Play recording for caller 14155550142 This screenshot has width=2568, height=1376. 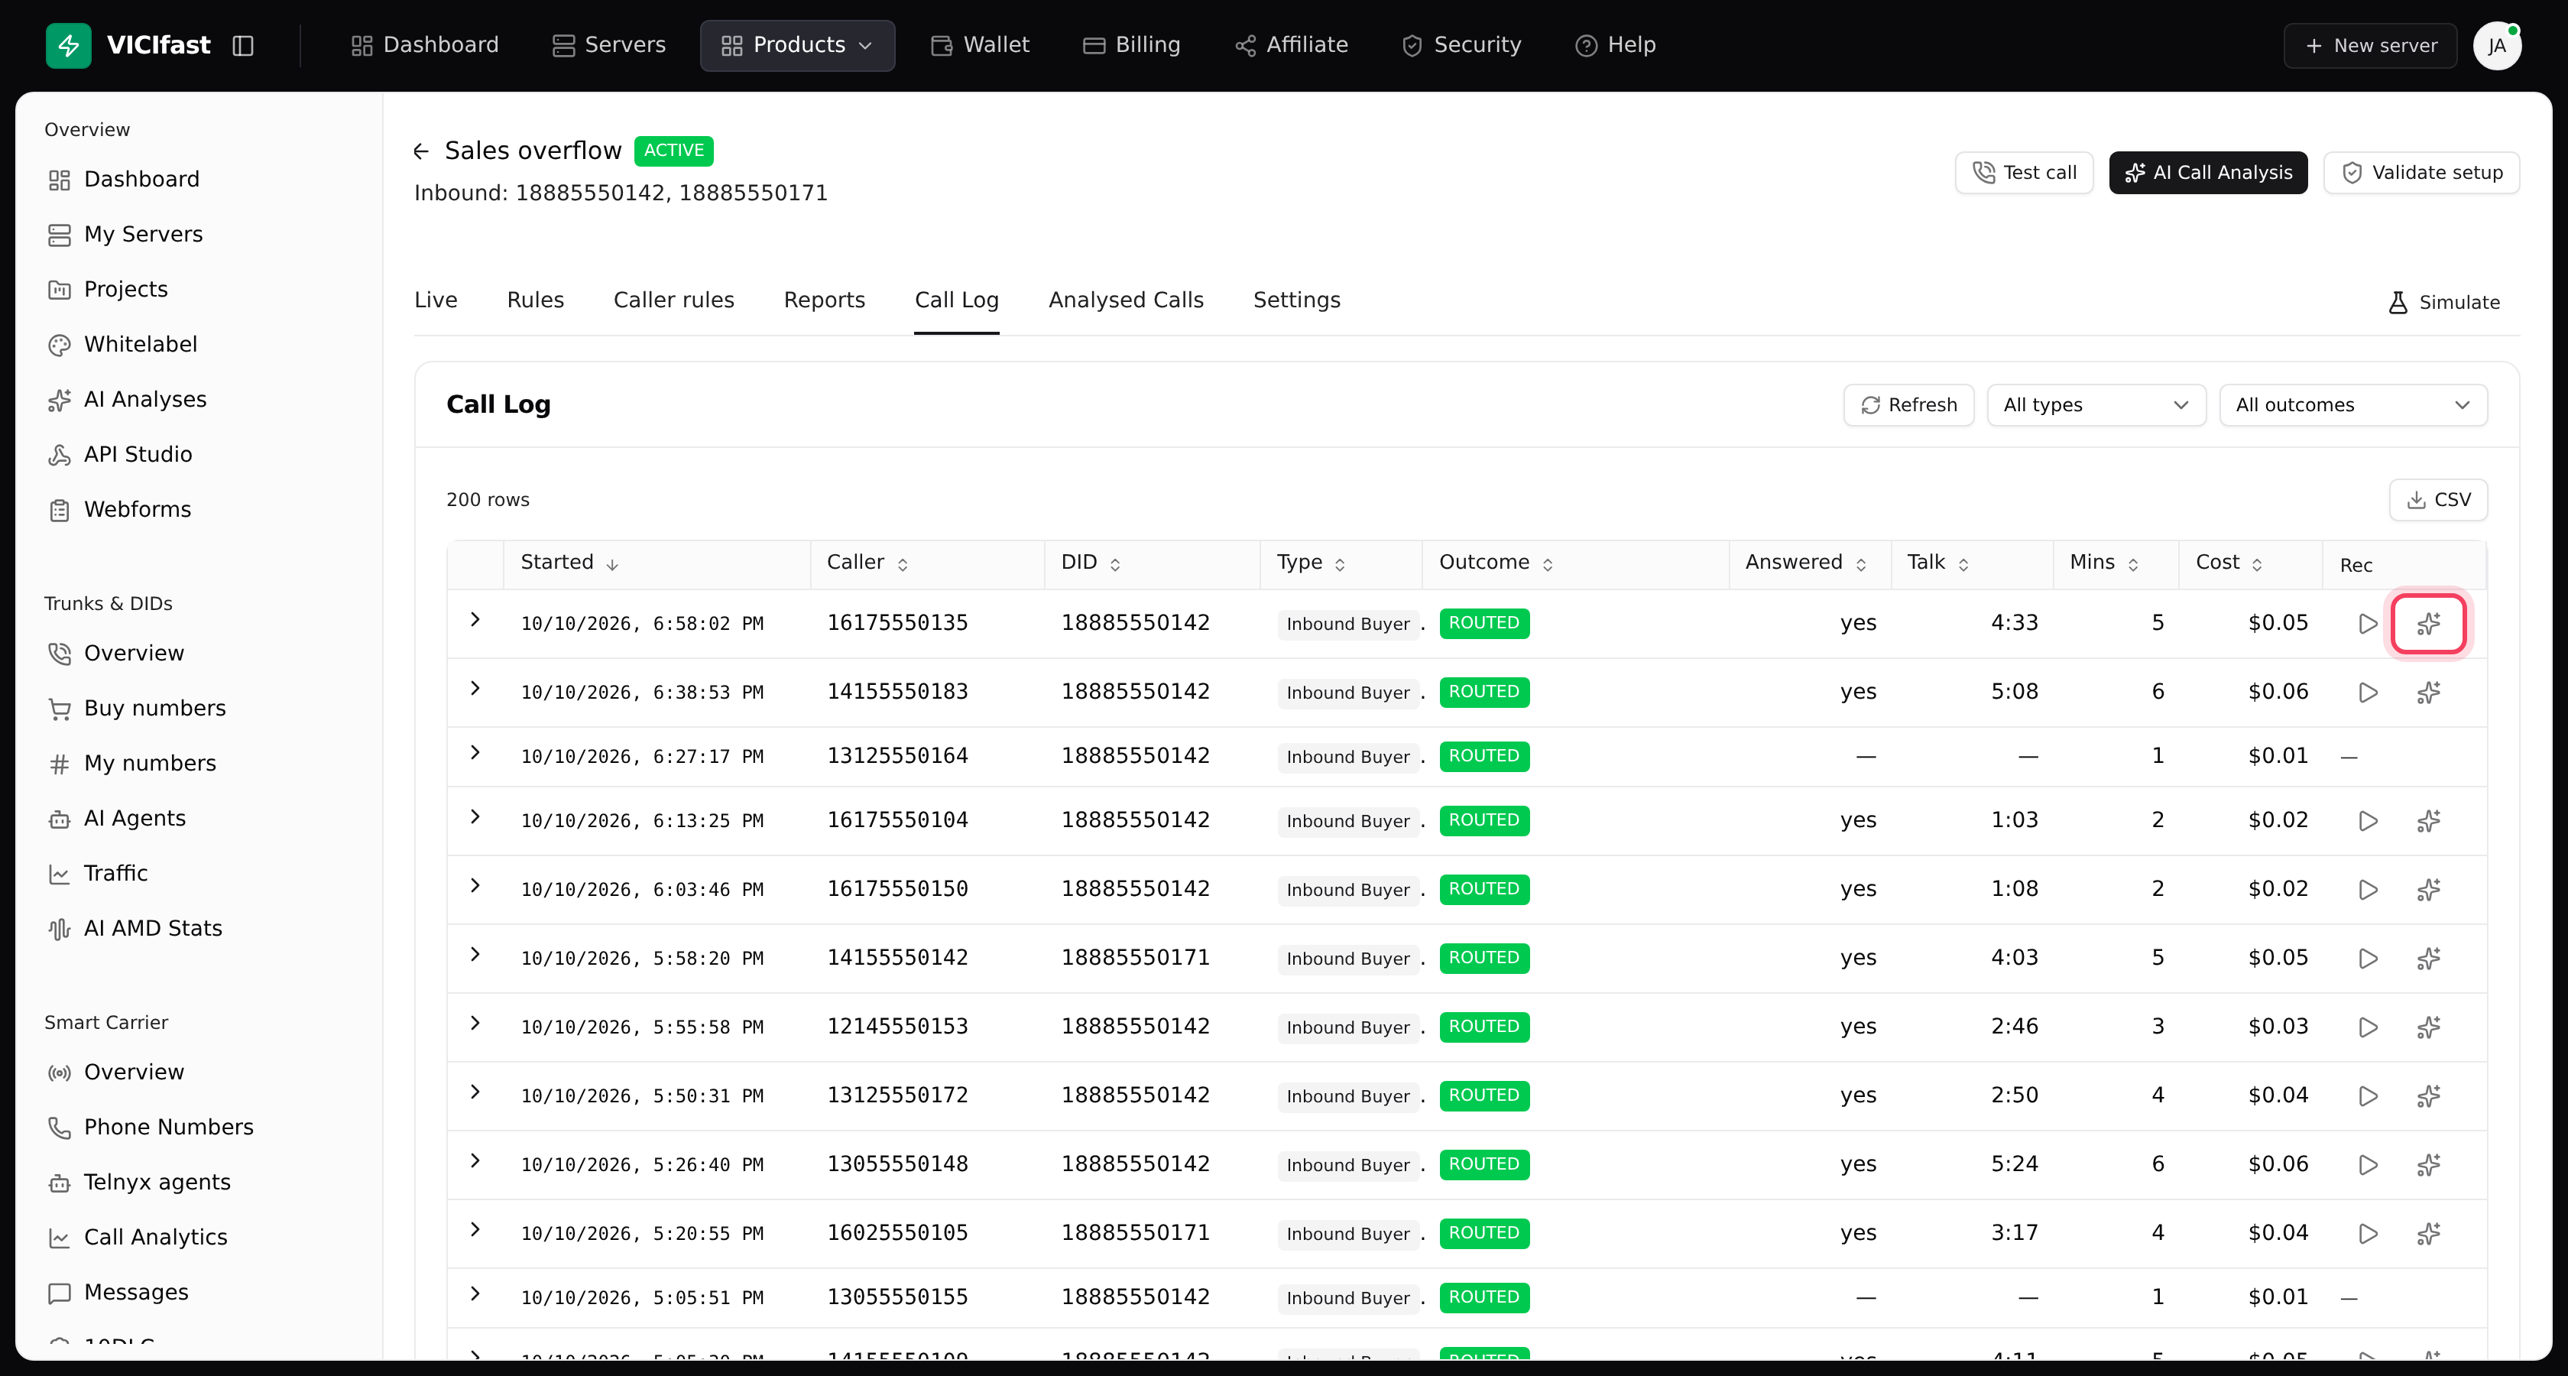2368,958
